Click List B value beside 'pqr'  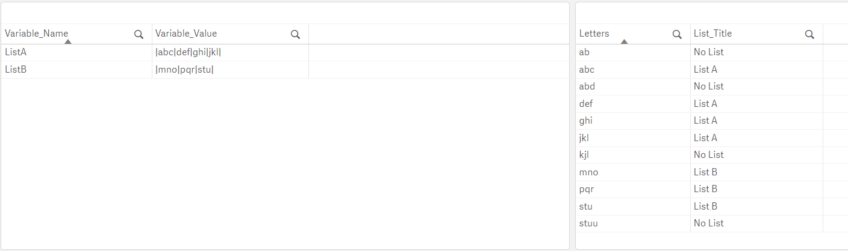click(x=705, y=189)
